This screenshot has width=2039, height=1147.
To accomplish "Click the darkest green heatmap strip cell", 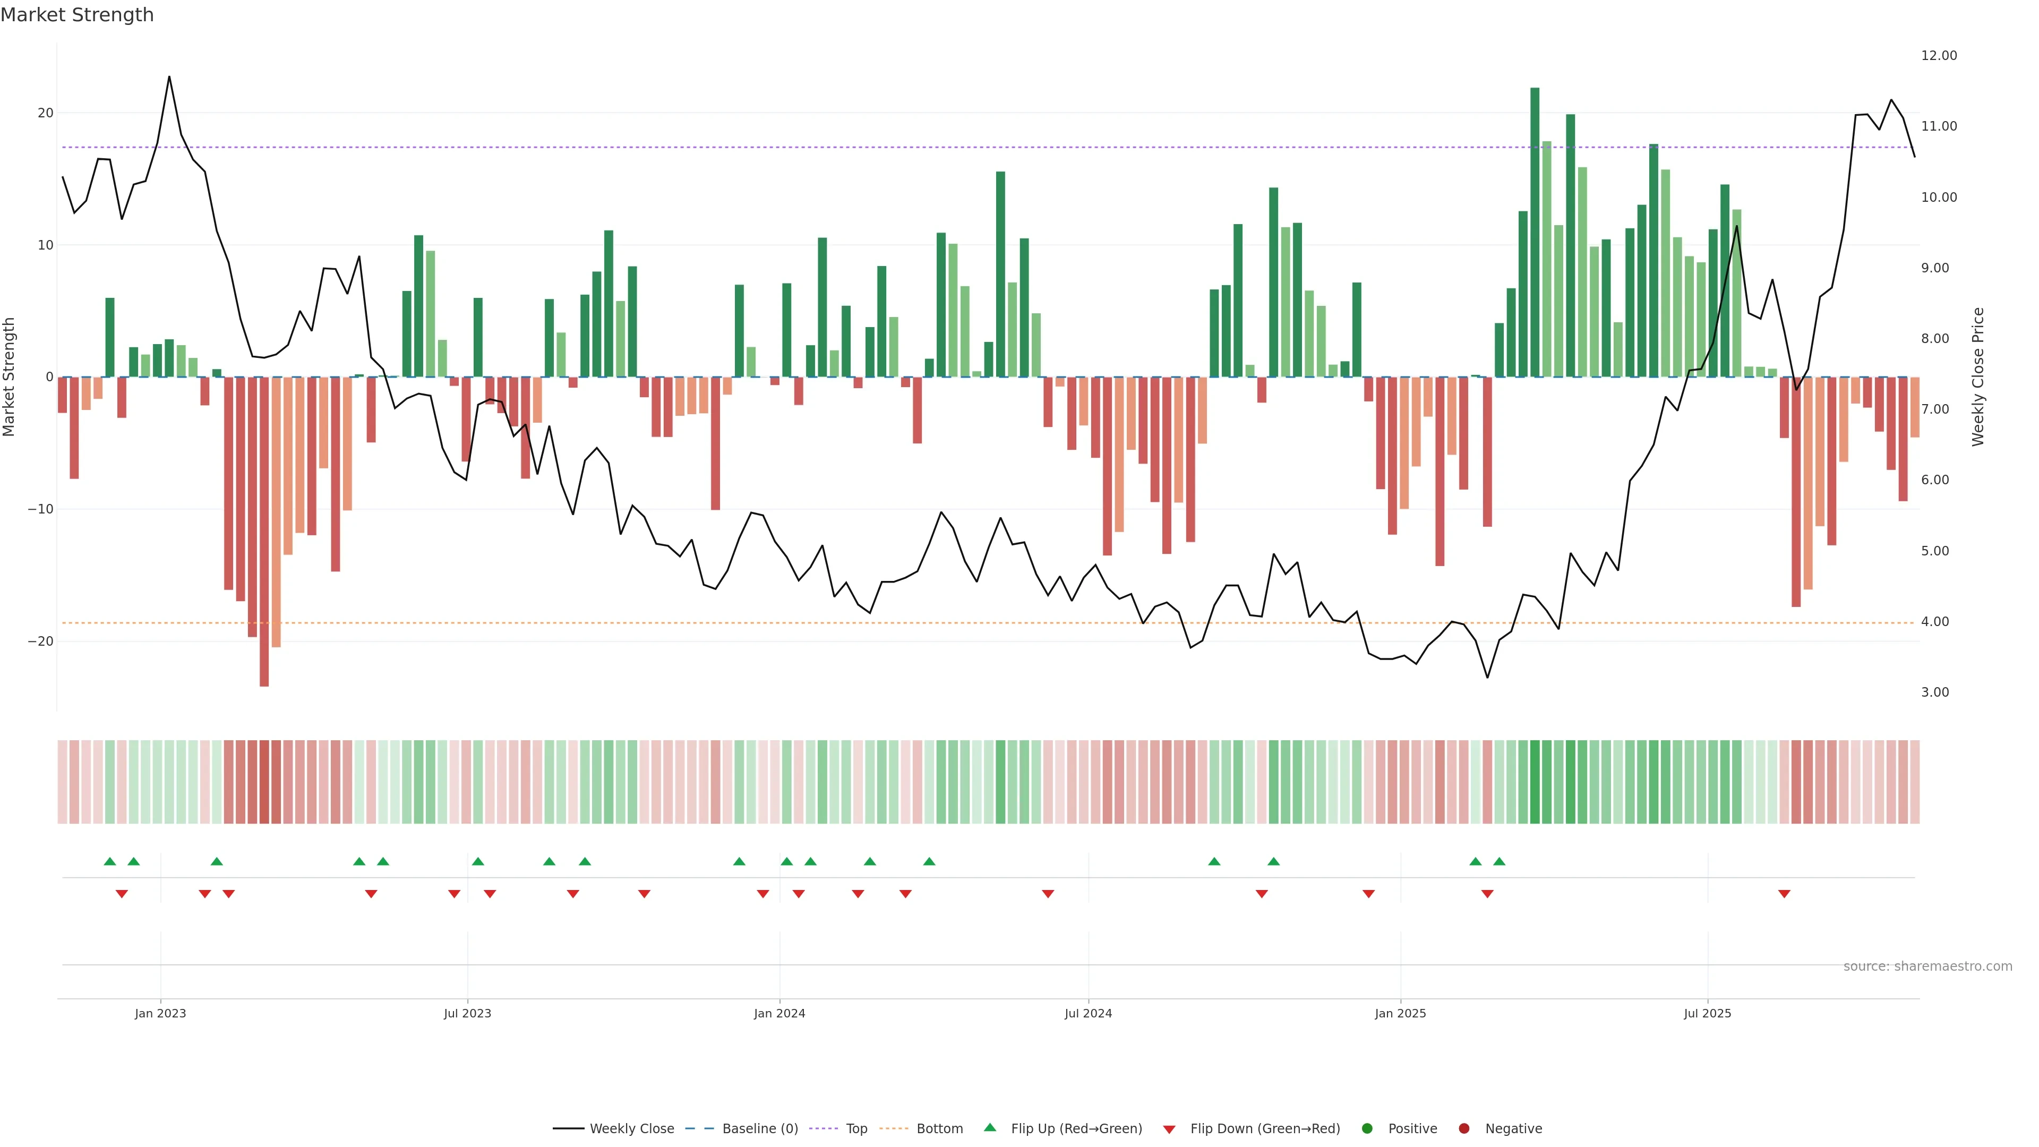I will coord(1535,781).
